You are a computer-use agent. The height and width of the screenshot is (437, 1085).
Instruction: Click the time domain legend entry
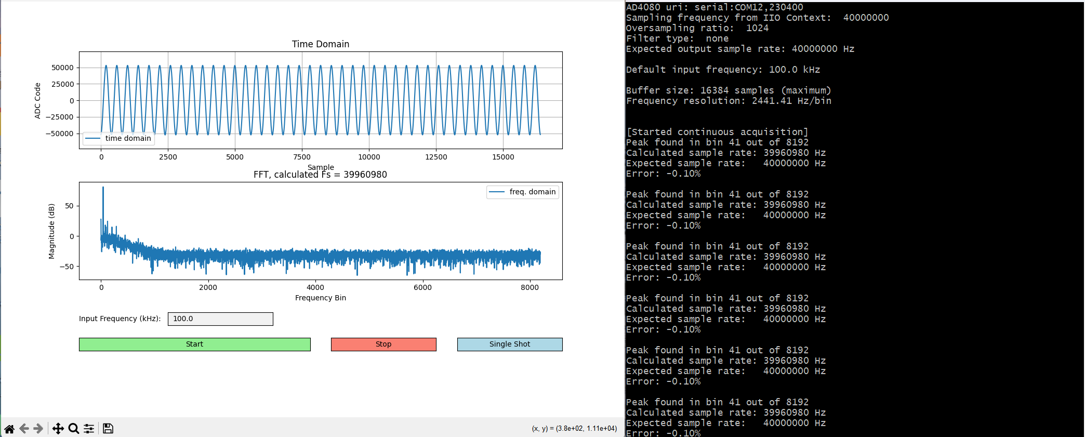click(x=118, y=138)
